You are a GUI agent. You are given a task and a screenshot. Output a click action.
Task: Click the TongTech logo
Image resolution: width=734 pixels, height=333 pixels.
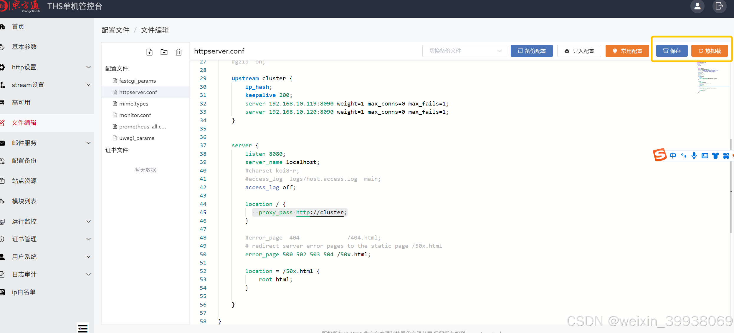point(20,6)
